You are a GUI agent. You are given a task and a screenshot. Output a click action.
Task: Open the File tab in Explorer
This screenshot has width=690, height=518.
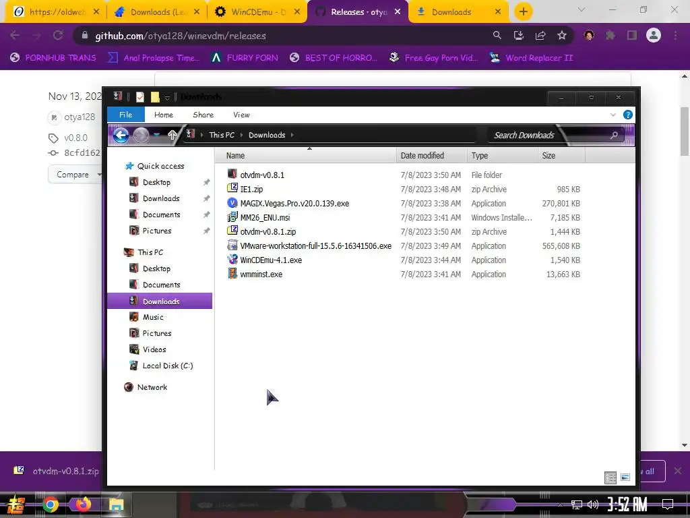point(126,115)
